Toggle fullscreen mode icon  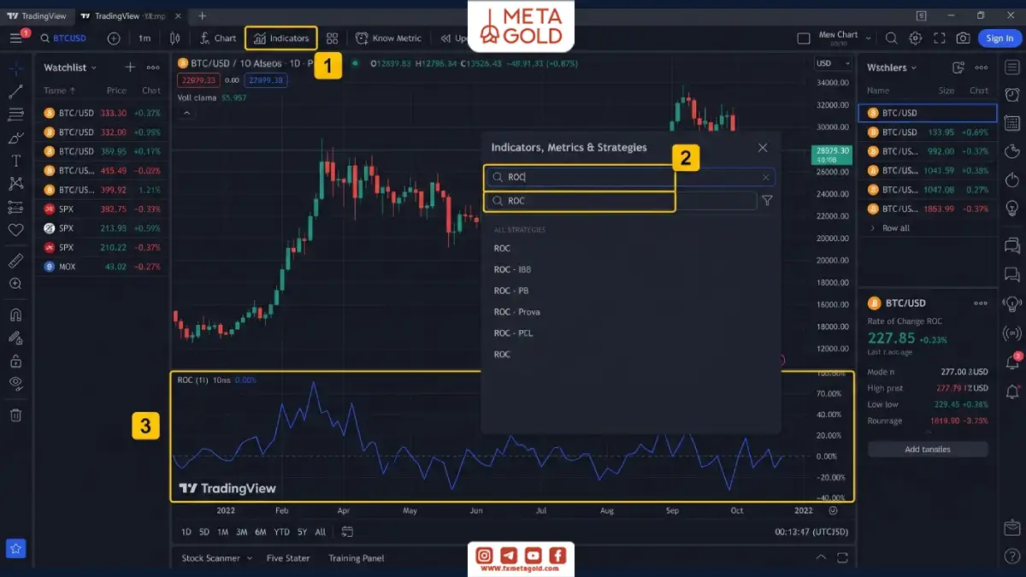[x=940, y=38]
